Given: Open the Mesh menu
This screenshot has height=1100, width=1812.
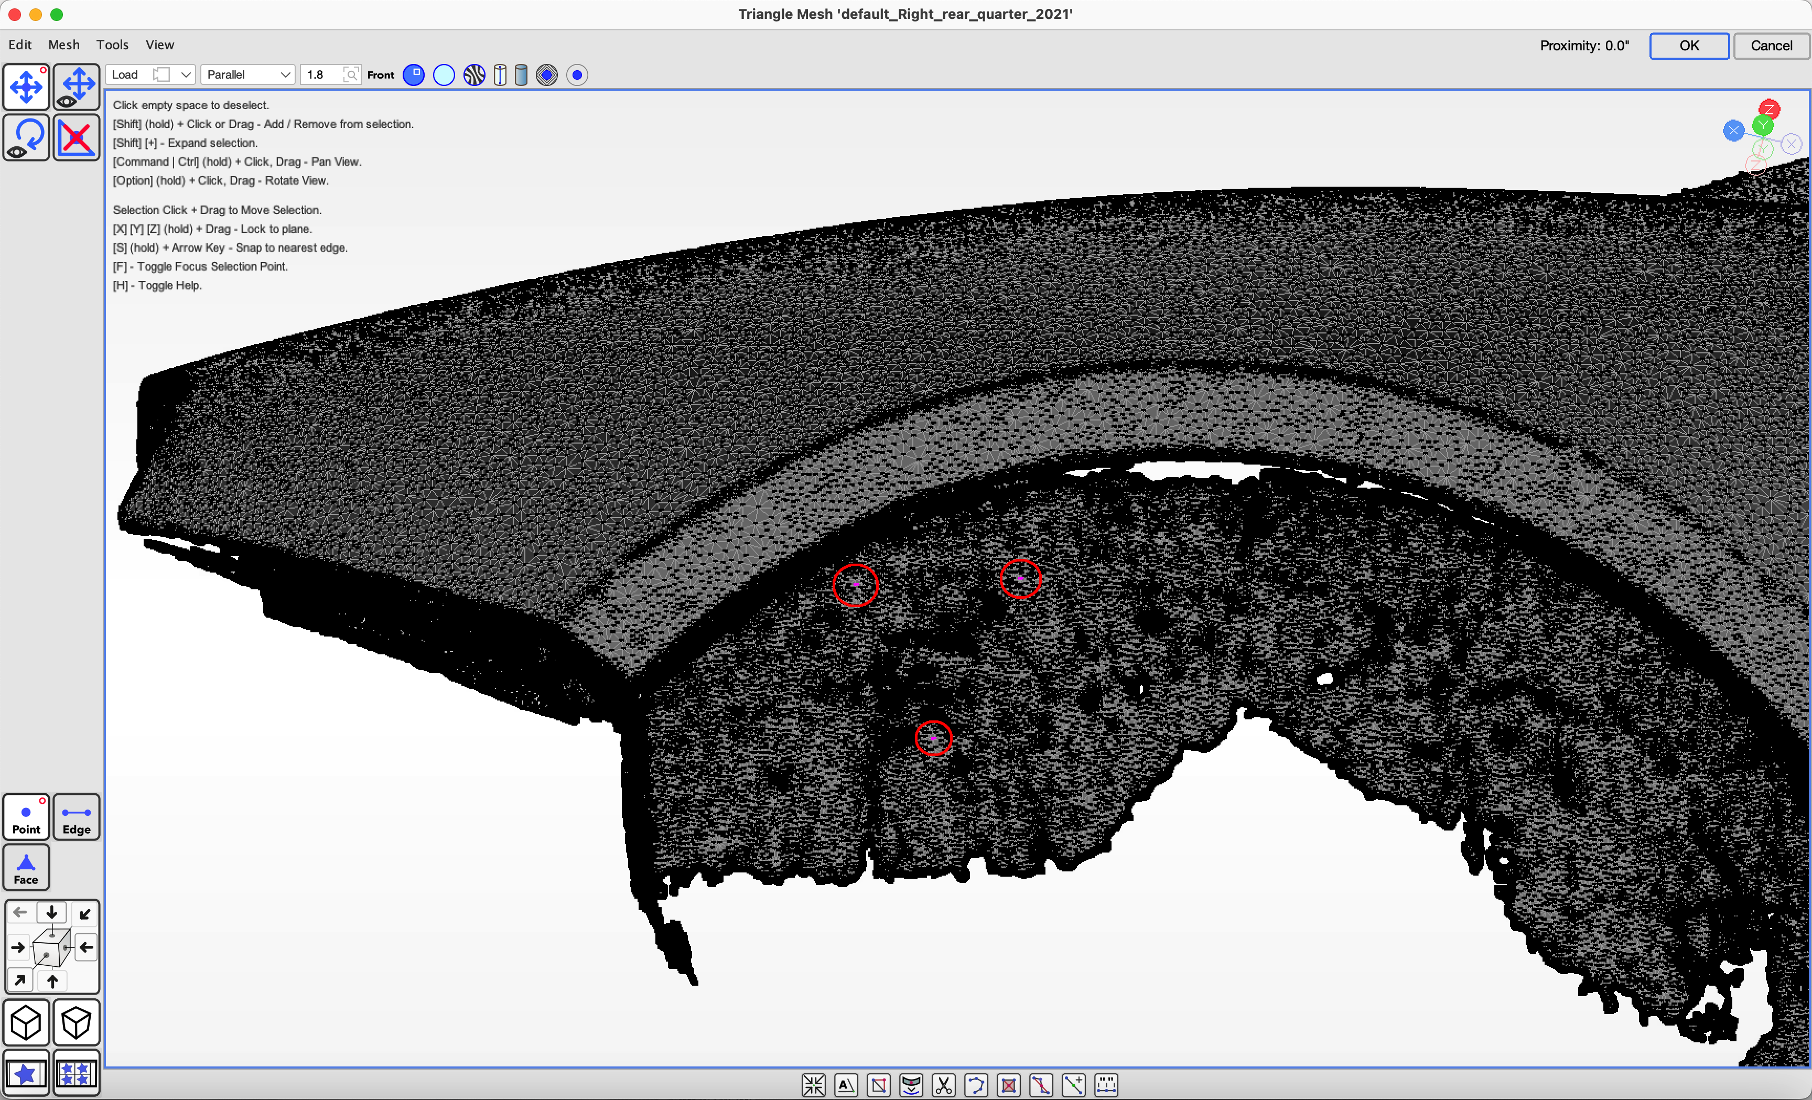Looking at the screenshot, I should 63,45.
